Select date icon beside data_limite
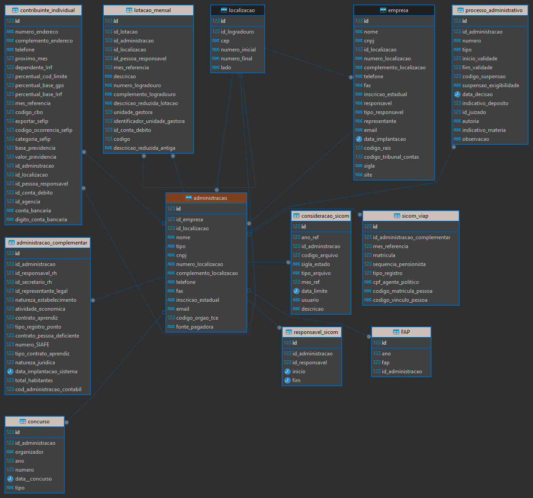This screenshot has height=498, width=533. click(296, 291)
